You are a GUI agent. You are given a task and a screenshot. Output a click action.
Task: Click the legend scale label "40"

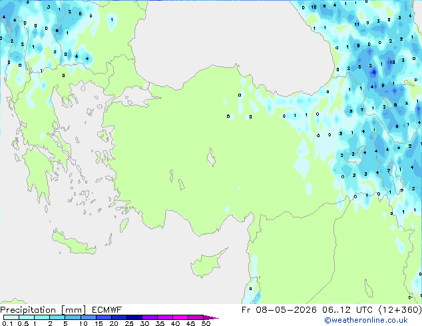tap(175, 323)
